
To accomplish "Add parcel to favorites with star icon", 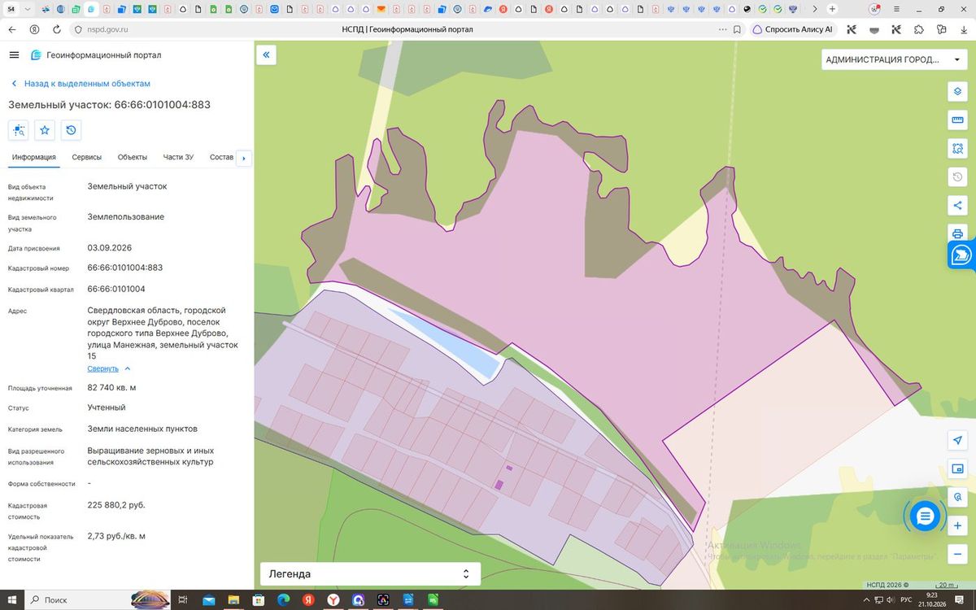I will pyautogui.click(x=45, y=129).
